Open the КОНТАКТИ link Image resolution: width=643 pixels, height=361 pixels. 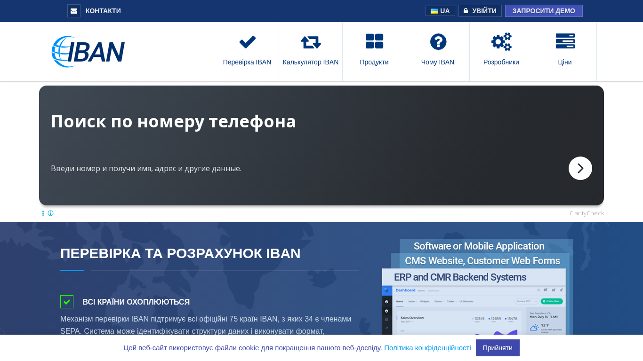pyautogui.click(x=103, y=11)
